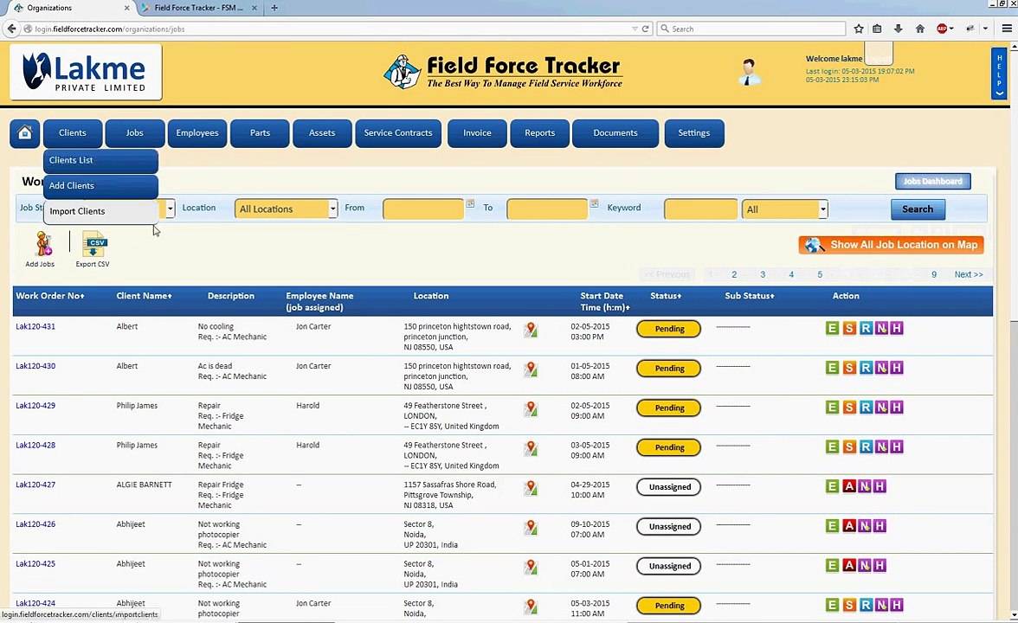The width and height of the screenshot is (1018, 623).
Task: Open the Clients menu
Action: click(x=73, y=133)
